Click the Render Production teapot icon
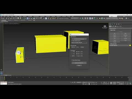The width and height of the screenshot is (132, 99). click(x=104, y=18)
